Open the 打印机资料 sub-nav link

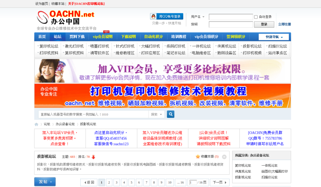[x=49, y=53]
